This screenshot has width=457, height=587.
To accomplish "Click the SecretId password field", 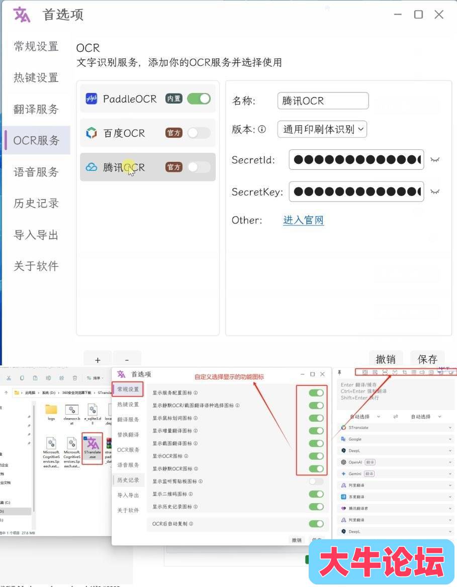I will pos(356,160).
